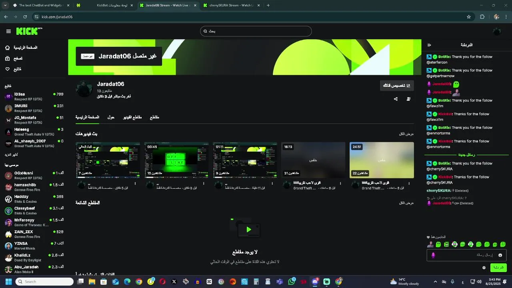Screen dimensions: 512x288
Task: Click the browser address bar
Action: (x=252, y=17)
